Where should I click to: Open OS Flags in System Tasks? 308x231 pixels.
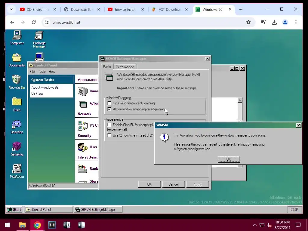[x=37, y=94]
